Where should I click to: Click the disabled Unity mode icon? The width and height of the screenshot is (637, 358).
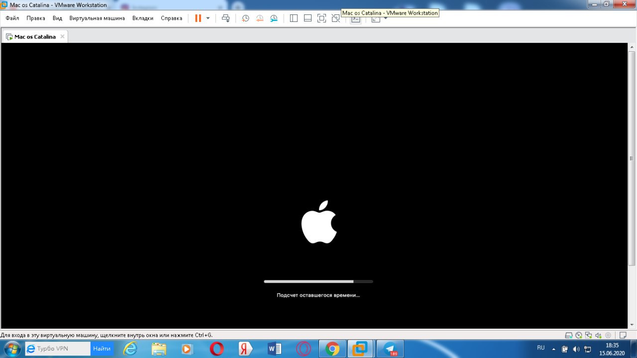click(335, 18)
